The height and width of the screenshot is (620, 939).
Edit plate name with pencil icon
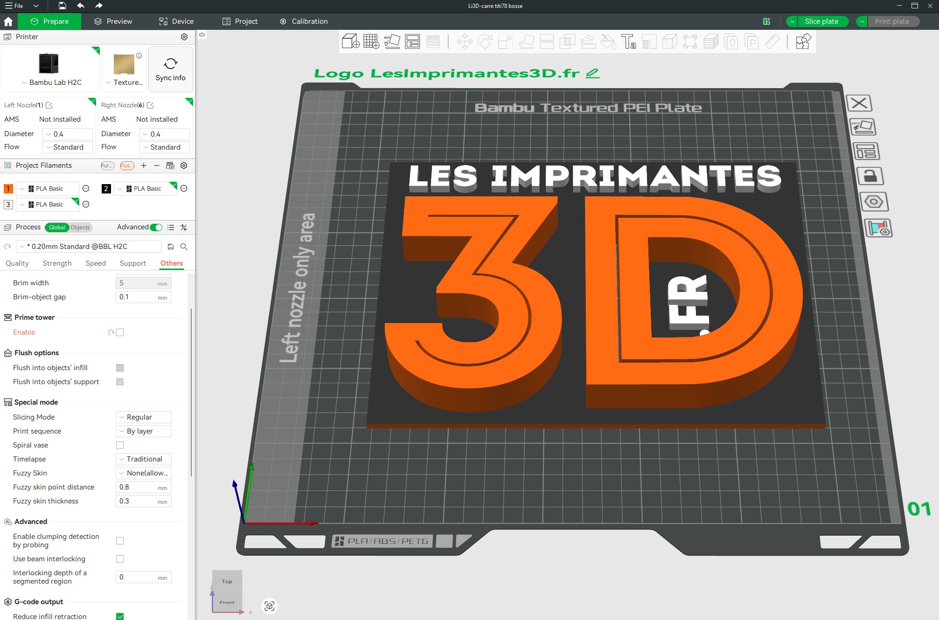592,73
